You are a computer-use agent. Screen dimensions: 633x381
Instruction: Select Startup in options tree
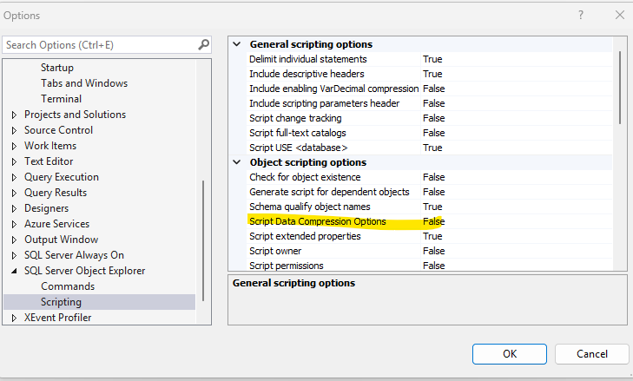(x=57, y=68)
